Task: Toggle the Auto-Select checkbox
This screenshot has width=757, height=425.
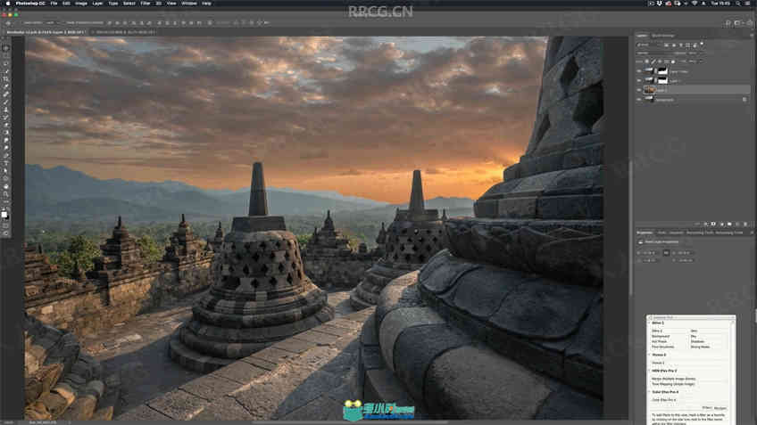Action: tap(22, 22)
